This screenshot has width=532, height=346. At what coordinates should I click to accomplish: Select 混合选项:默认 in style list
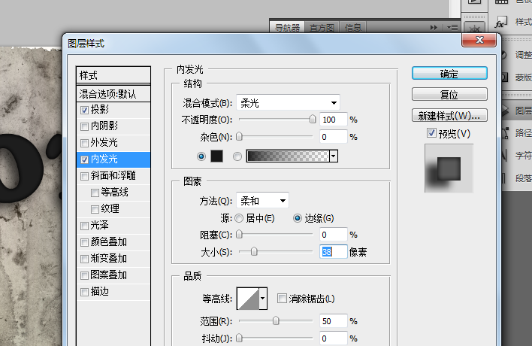[113, 94]
